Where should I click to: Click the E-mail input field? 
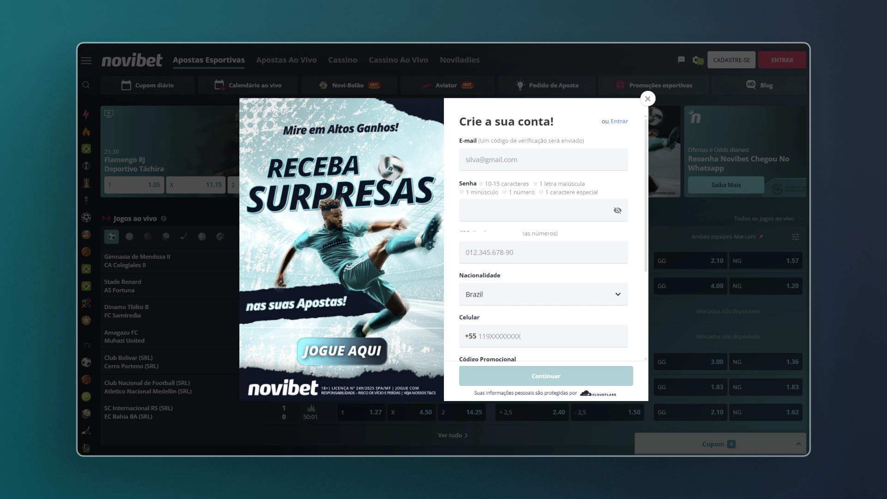click(x=543, y=160)
